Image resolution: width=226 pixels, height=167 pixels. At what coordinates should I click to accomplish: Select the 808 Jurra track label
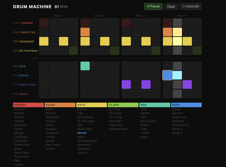[19, 66]
